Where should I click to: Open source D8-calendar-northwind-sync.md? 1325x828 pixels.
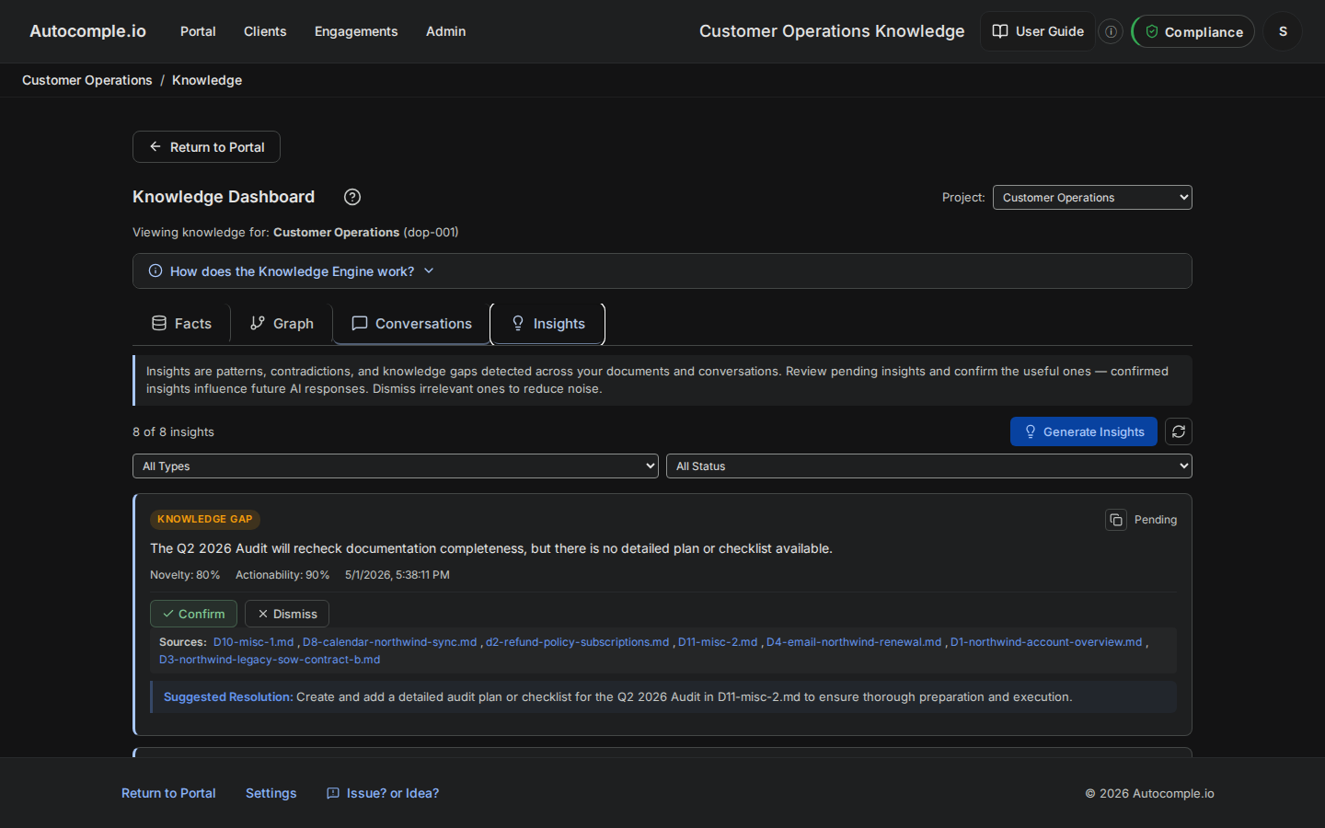[390, 642]
